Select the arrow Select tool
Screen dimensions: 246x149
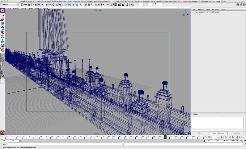[3, 10]
